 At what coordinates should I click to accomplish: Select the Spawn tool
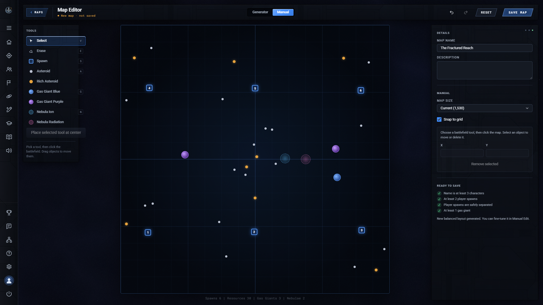click(x=56, y=61)
